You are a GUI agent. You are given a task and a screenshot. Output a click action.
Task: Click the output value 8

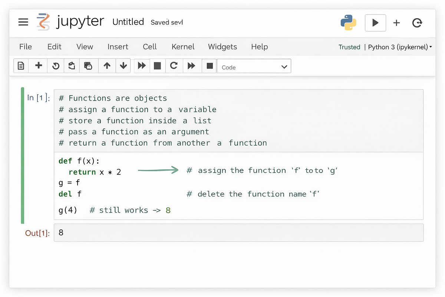click(61, 233)
